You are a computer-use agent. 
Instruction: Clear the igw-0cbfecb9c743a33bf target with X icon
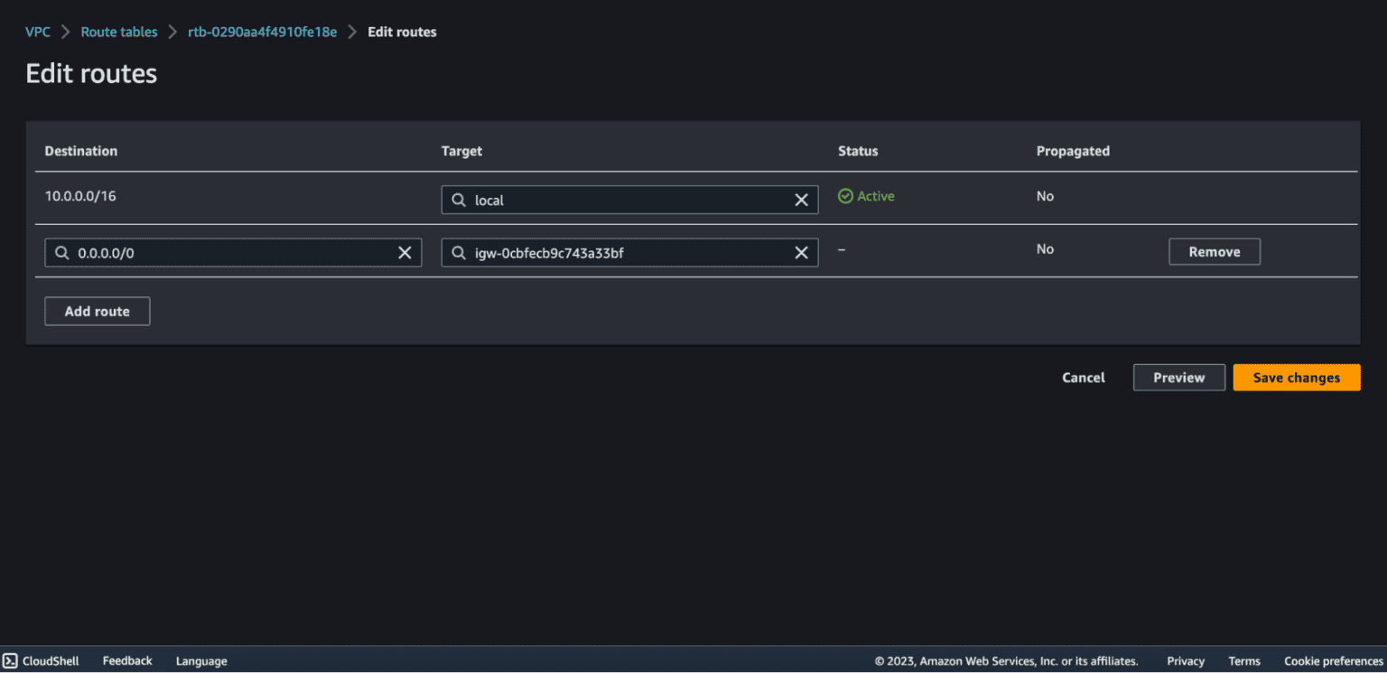click(801, 253)
